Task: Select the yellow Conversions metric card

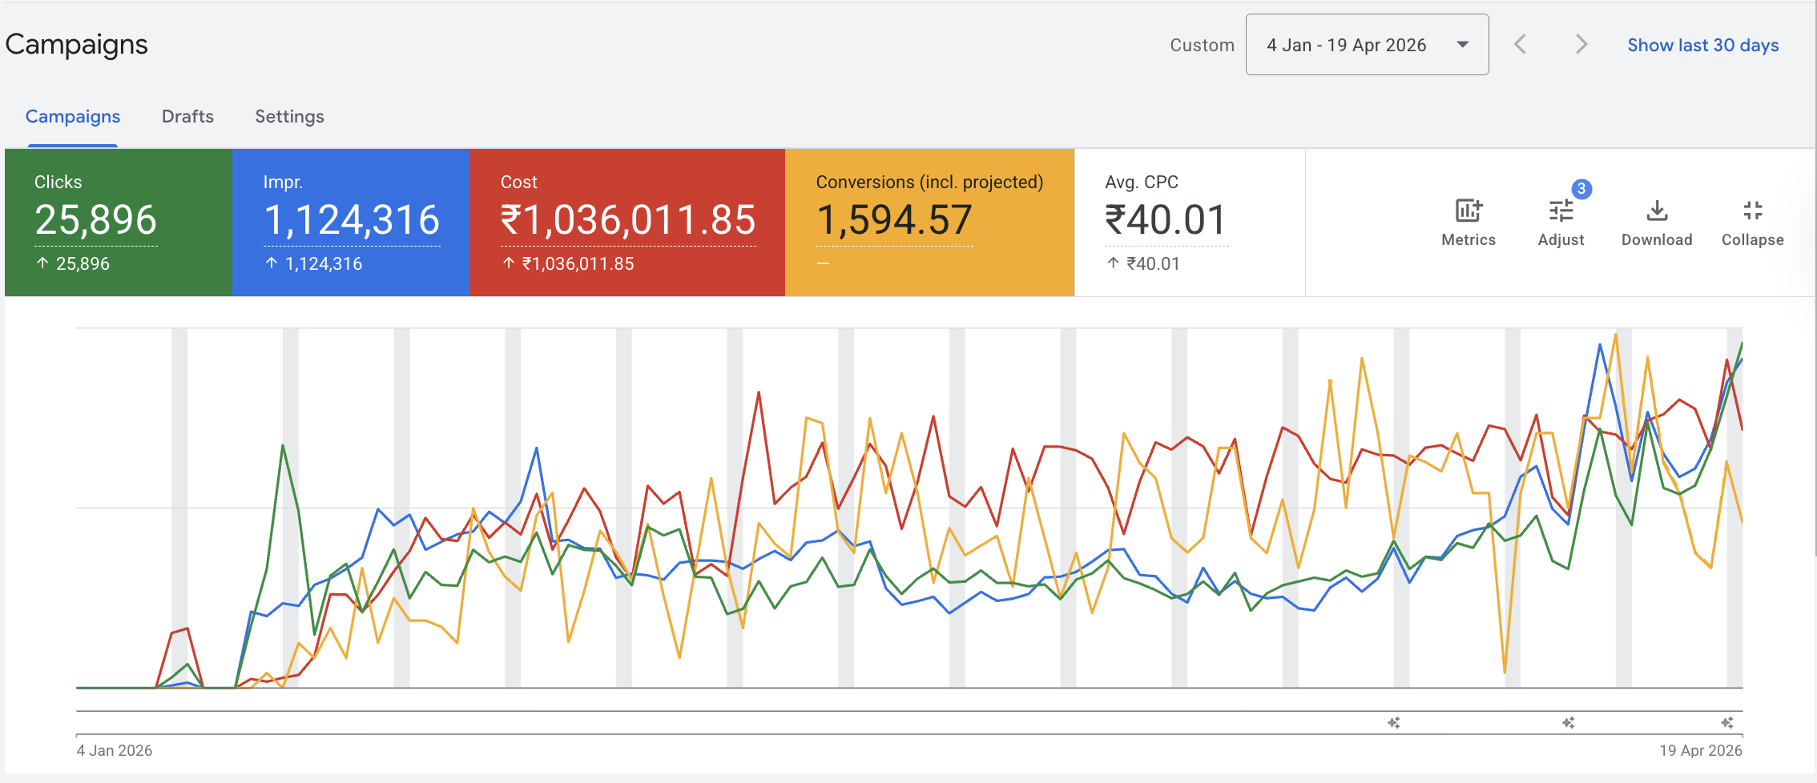Action: [929, 223]
